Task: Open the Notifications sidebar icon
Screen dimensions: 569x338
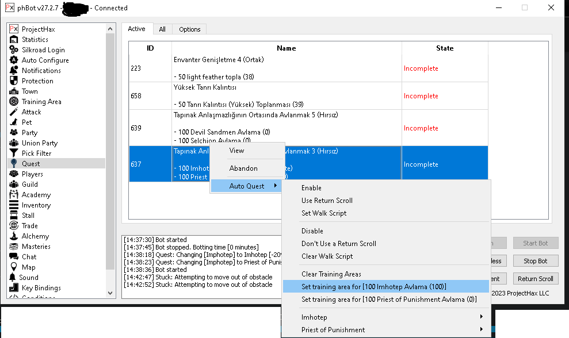Action: pos(14,71)
